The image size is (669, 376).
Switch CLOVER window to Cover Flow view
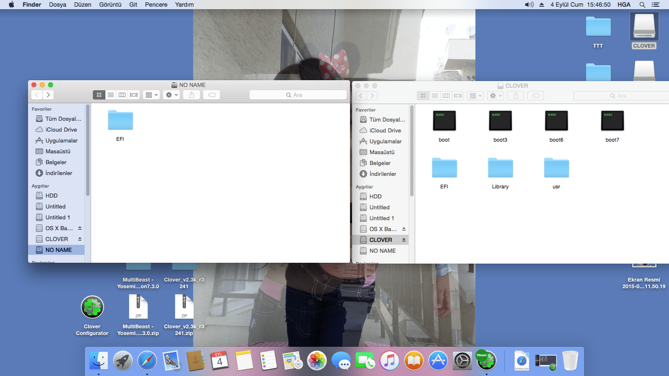(x=458, y=96)
